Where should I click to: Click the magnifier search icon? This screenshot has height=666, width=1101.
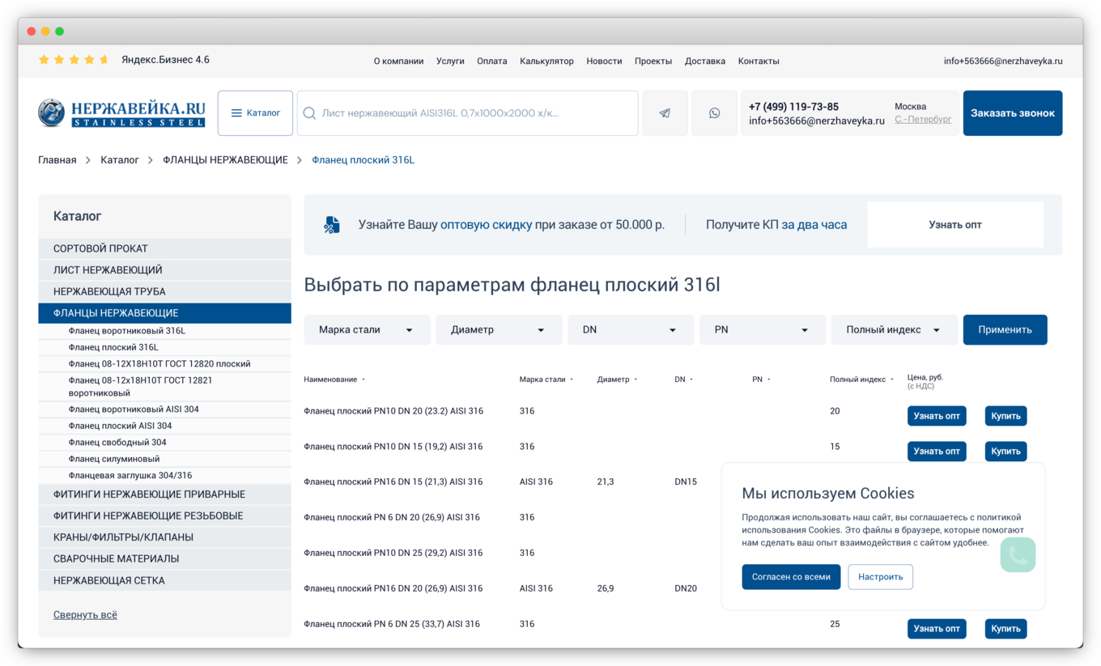point(309,113)
